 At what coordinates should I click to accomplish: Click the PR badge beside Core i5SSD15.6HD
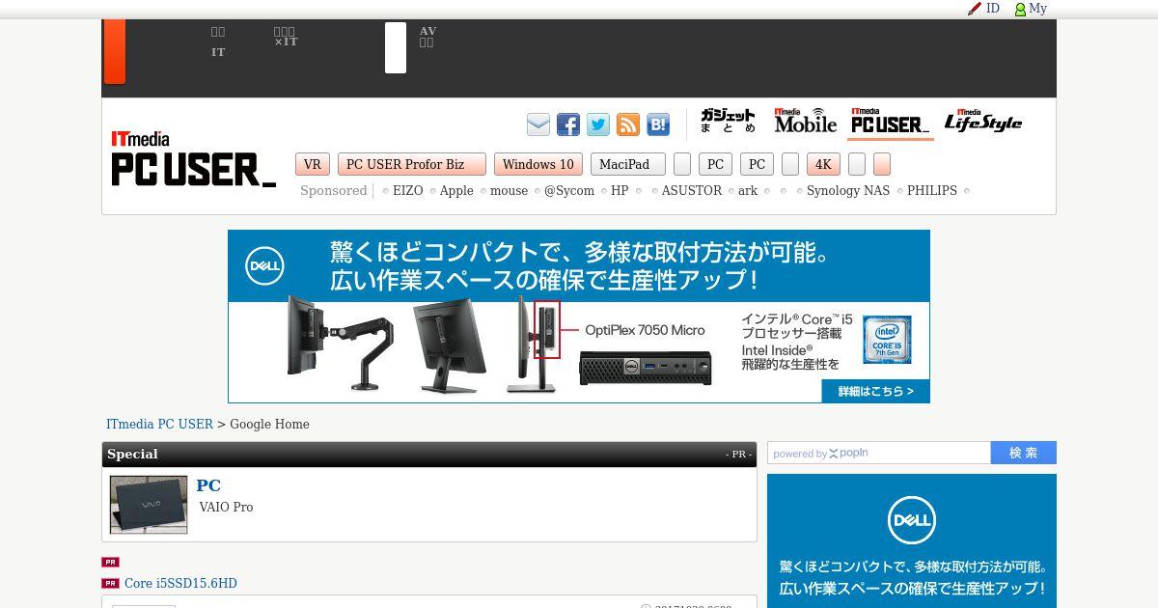[110, 584]
